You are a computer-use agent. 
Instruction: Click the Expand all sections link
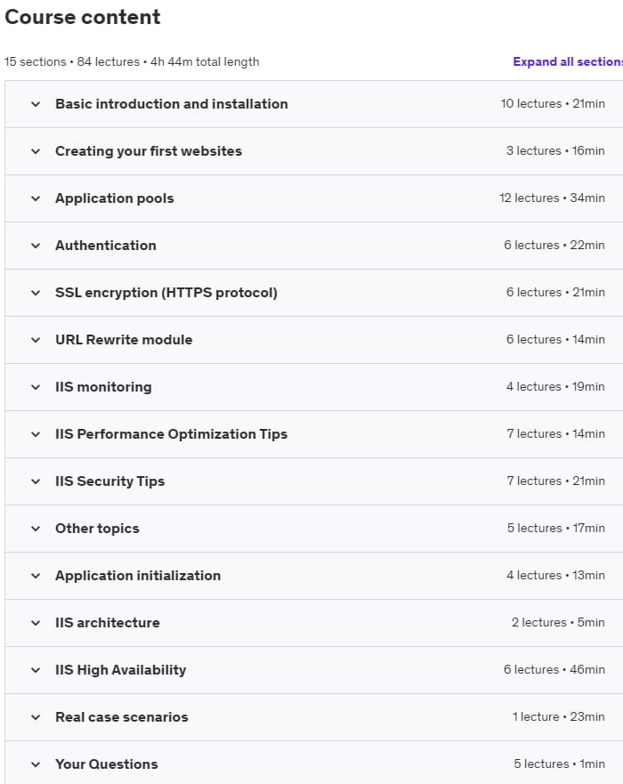pyautogui.click(x=568, y=61)
